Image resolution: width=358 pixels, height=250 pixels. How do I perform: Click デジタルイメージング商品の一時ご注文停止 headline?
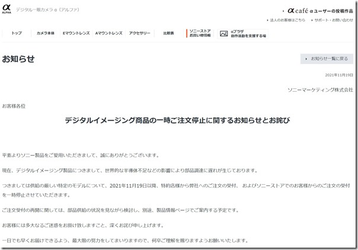click(177, 120)
